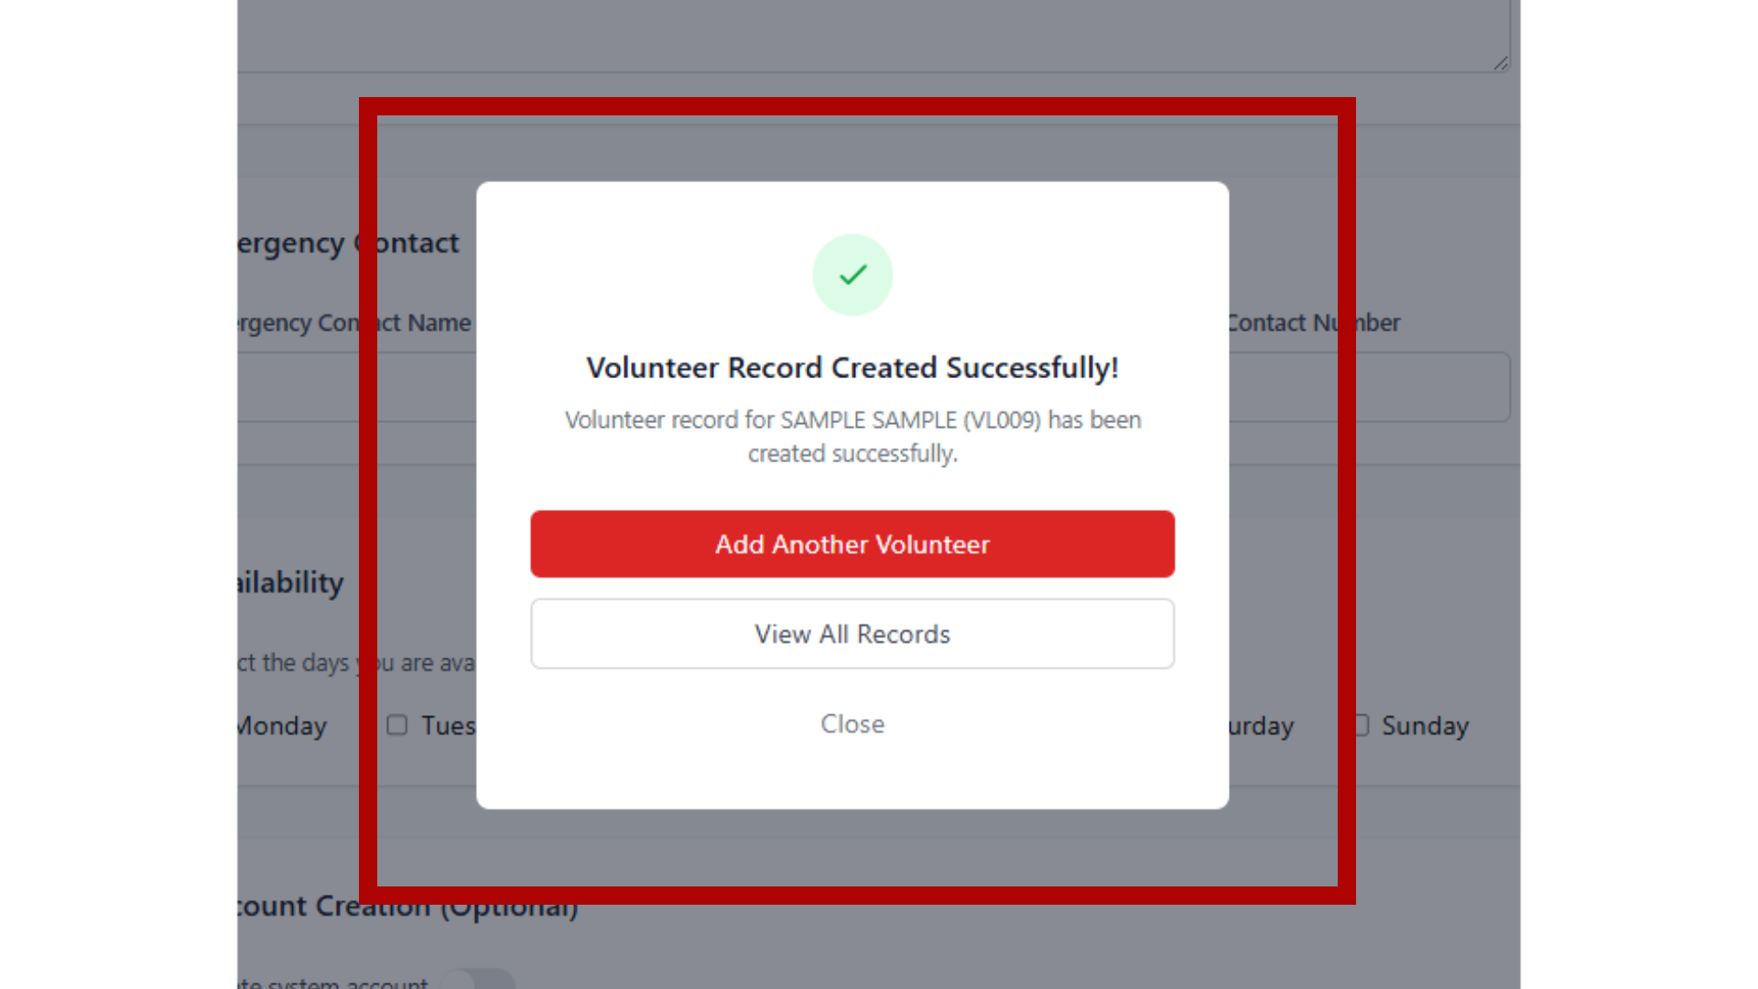Click the success message description text
Viewport: 1758px width, 989px height.
click(852, 437)
